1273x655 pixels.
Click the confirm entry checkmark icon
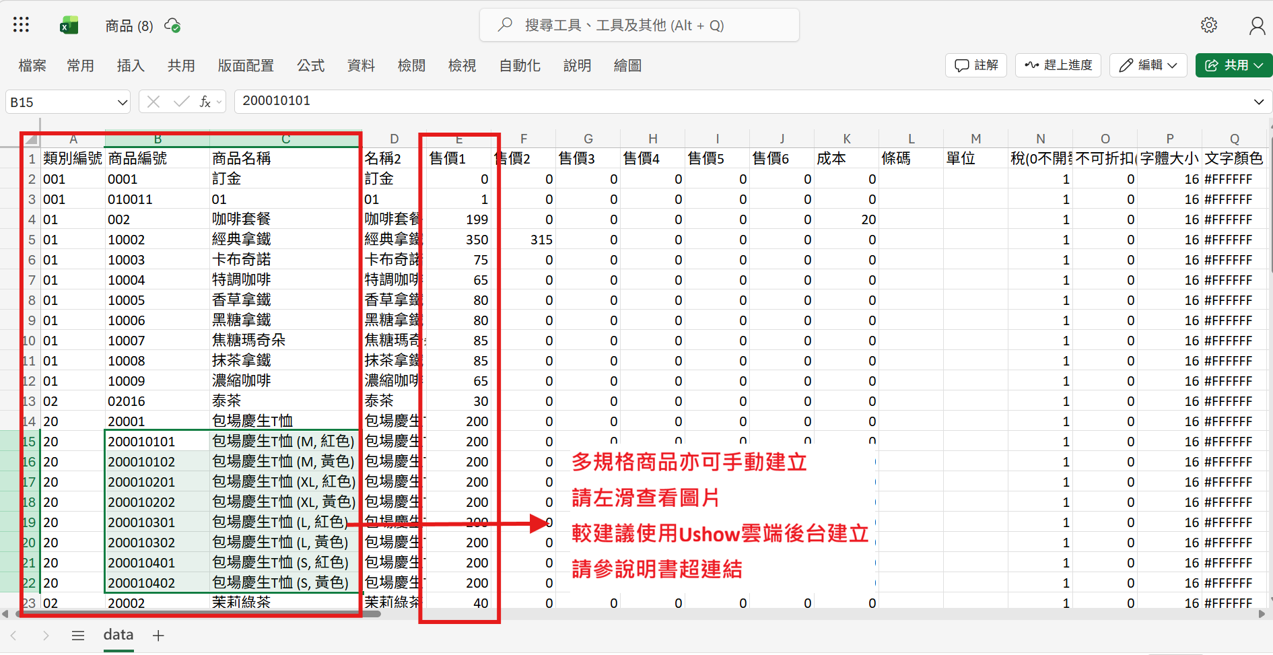click(x=180, y=102)
